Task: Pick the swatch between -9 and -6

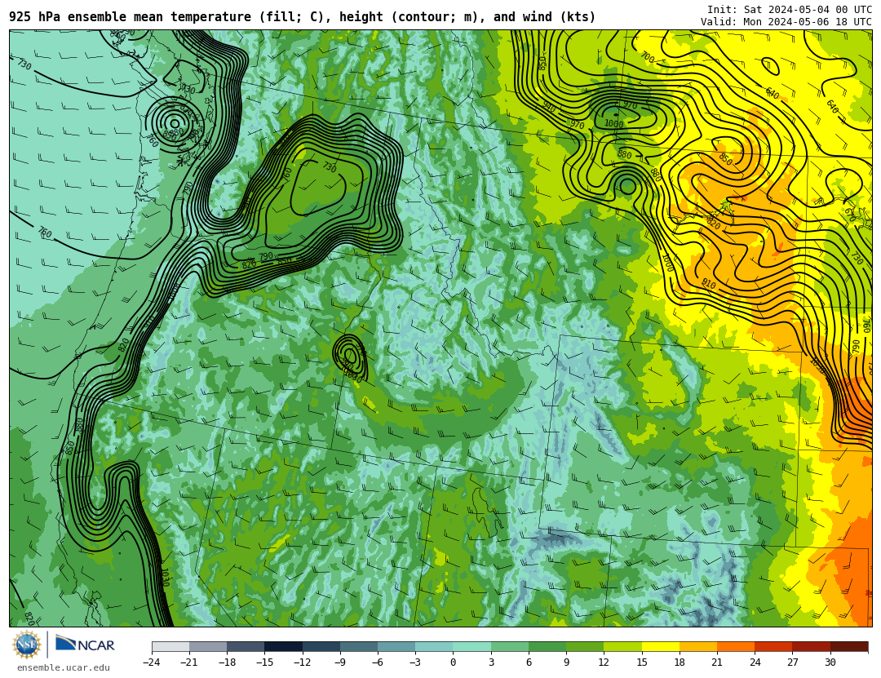Action: pos(358,646)
